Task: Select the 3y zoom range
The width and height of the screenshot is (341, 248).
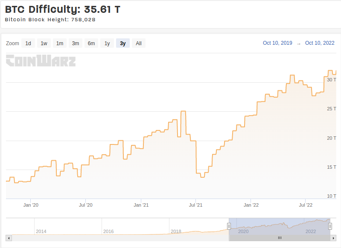Action: [123, 43]
